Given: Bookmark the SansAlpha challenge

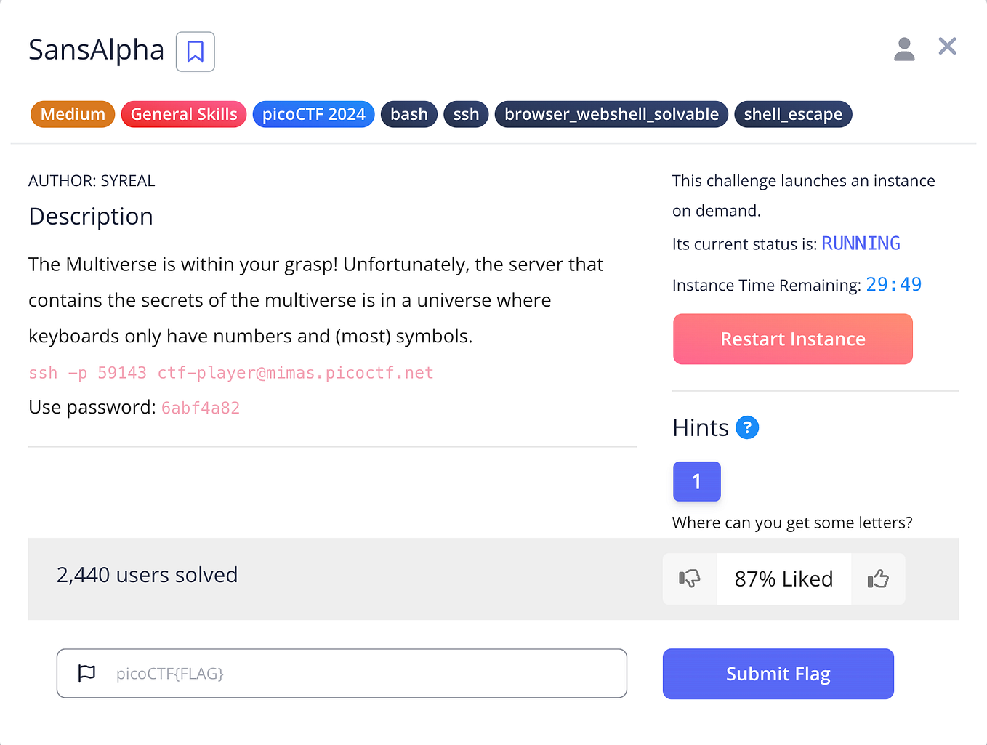Looking at the screenshot, I should pyautogui.click(x=195, y=52).
